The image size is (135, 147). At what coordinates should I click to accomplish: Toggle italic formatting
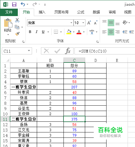pos(36,32)
